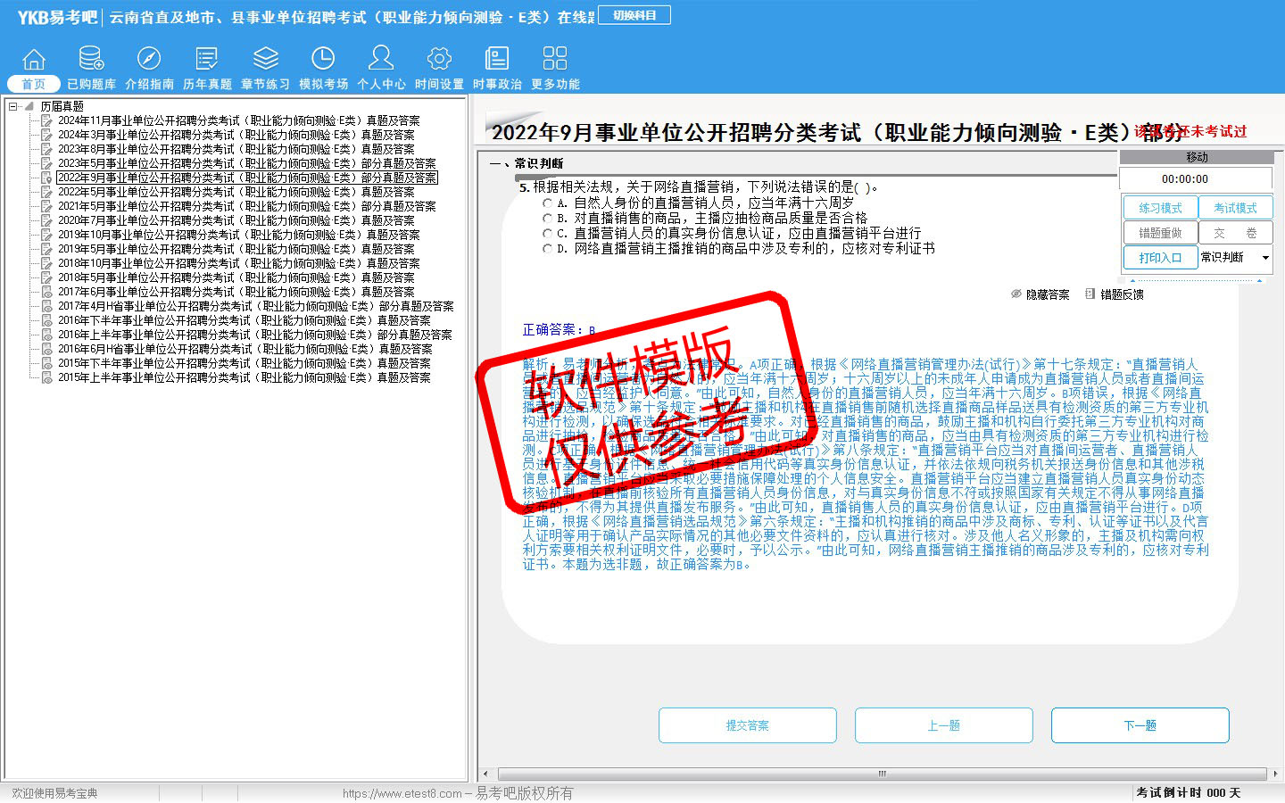This screenshot has height=803, width=1285.
Task: Open the 个人中心 user icon
Action: (381, 60)
